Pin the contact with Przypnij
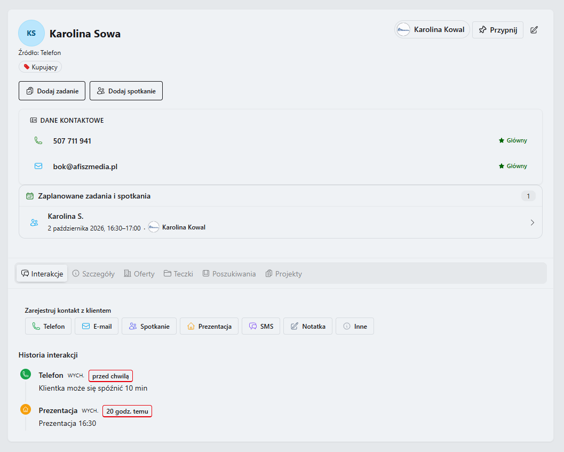Viewport: 564px width, 452px height. coord(498,30)
